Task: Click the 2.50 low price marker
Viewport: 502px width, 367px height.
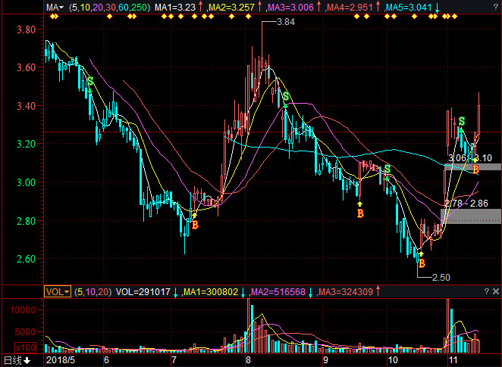Action: click(441, 278)
